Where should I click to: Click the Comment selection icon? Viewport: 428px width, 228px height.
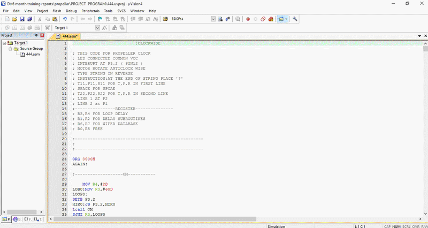click(x=148, y=19)
